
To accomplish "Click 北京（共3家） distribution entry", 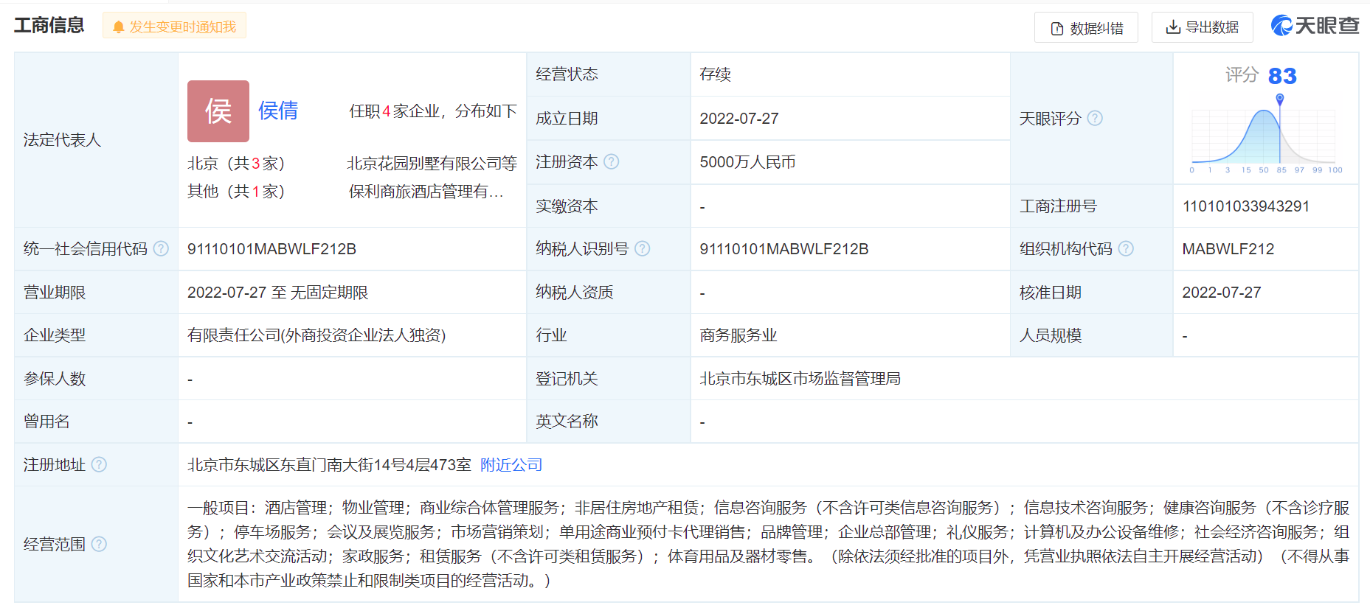I will point(236,164).
